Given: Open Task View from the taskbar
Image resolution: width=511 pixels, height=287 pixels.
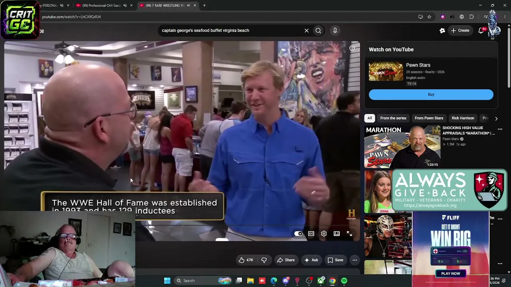Looking at the screenshot, I should click(239, 281).
